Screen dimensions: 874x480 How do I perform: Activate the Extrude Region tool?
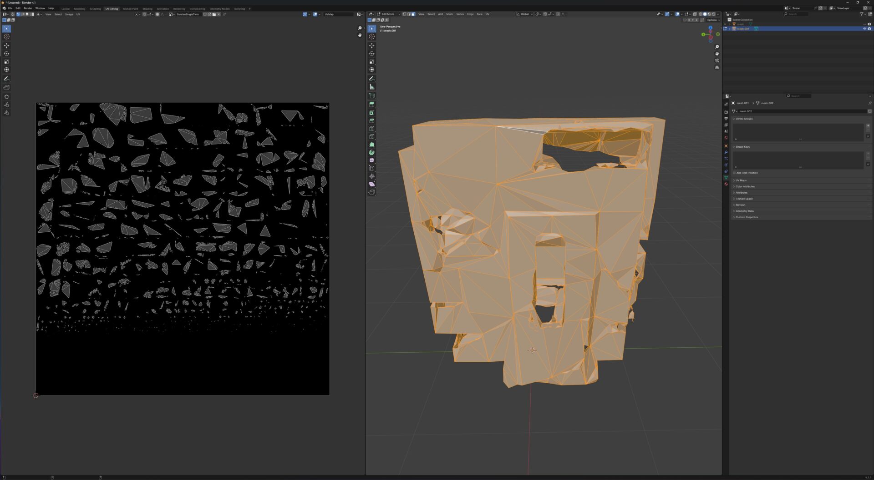(x=372, y=105)
